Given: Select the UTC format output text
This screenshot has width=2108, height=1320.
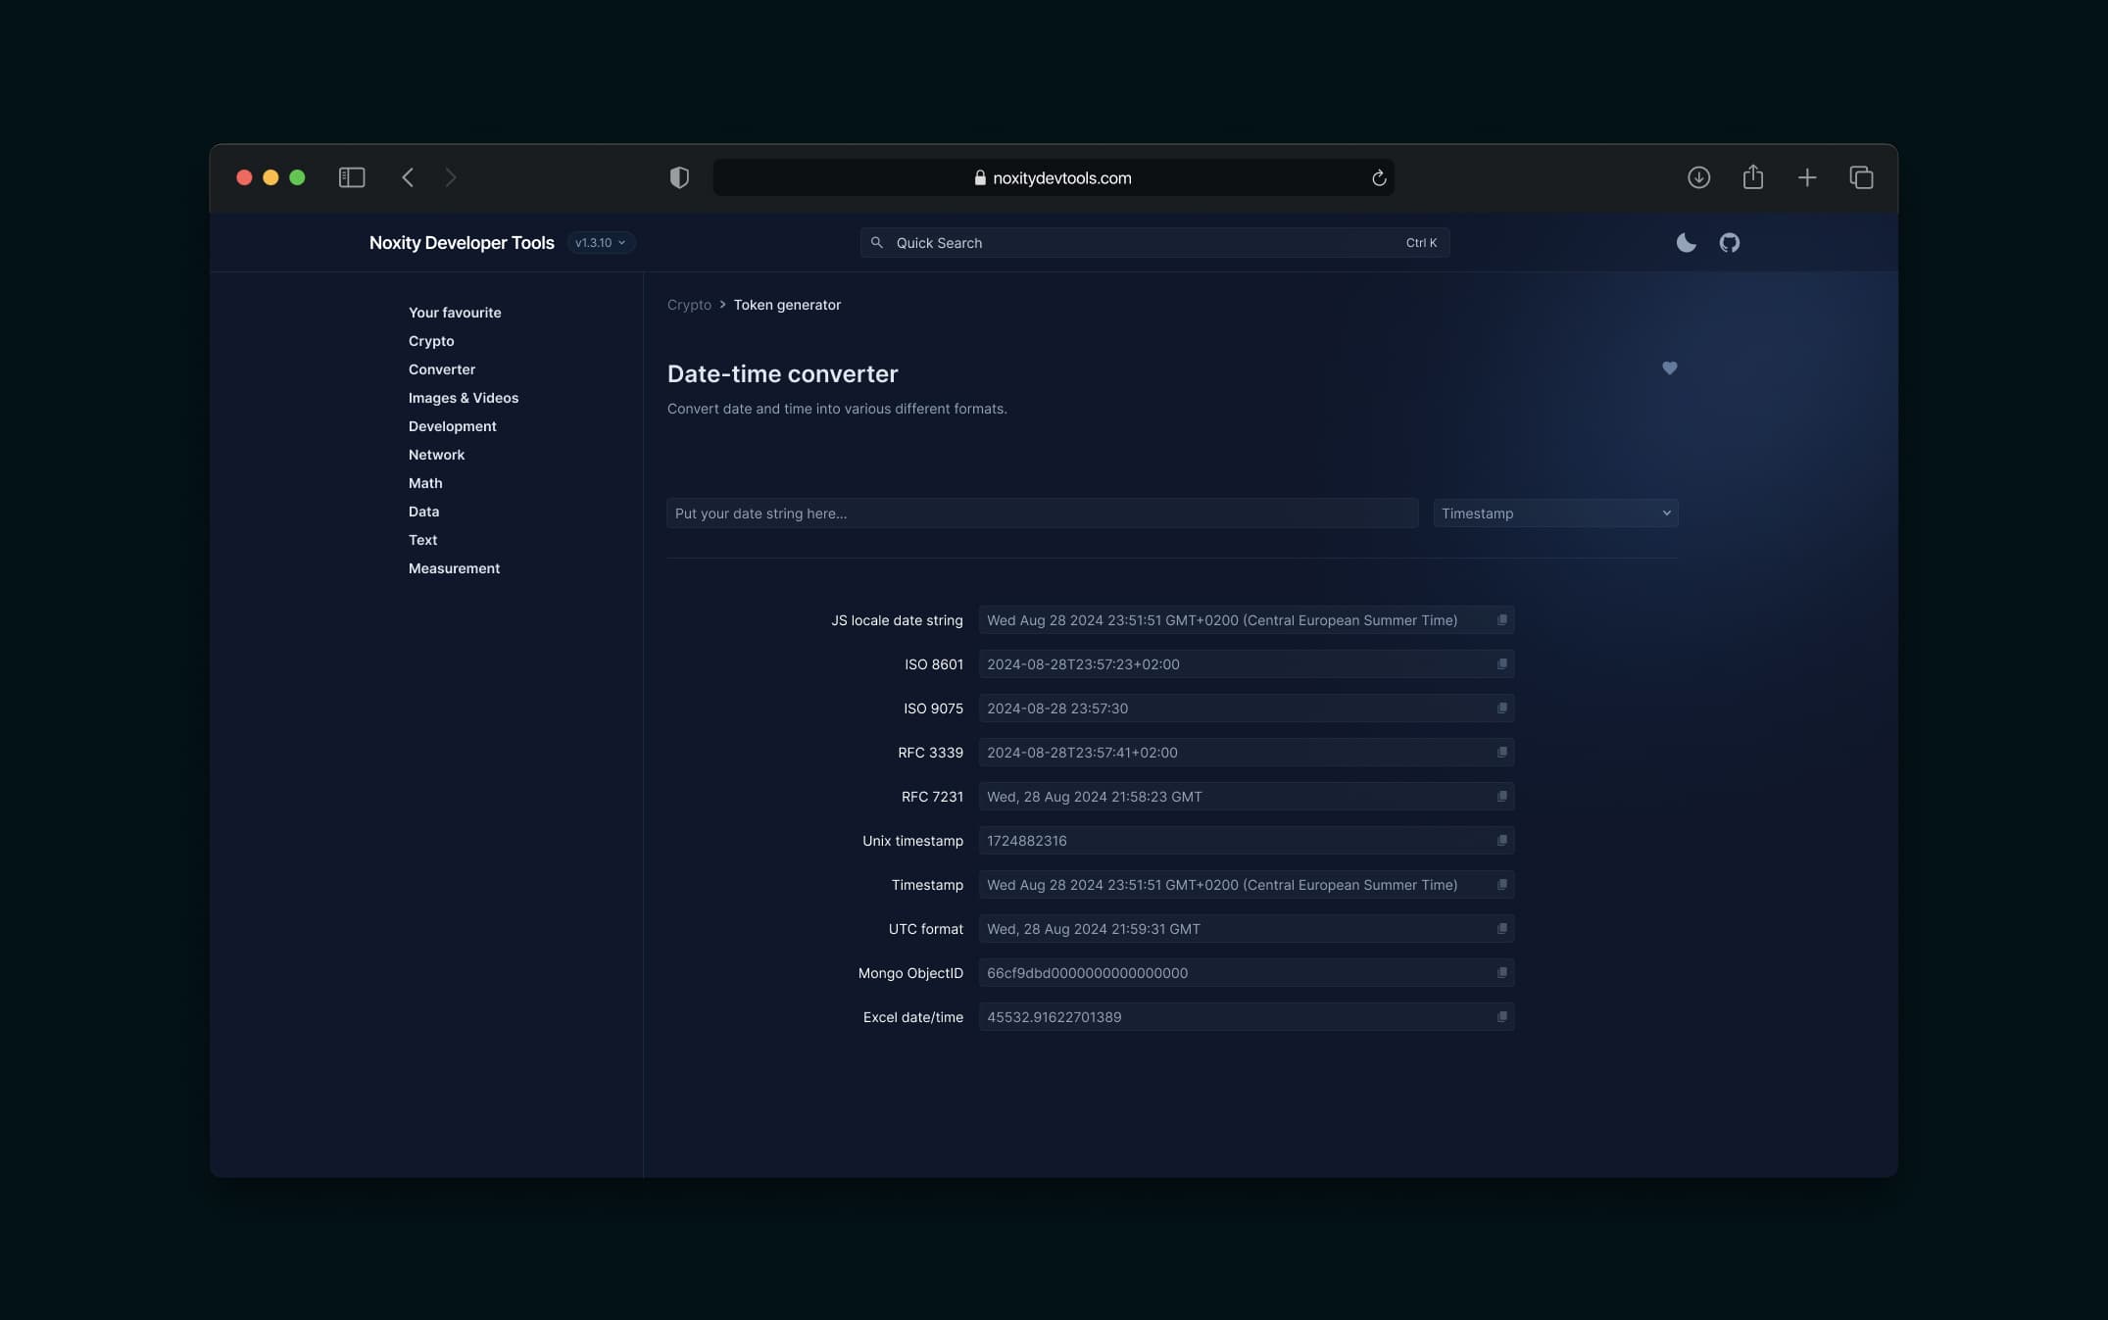Looking at the screenshot, I should pos(1093,929).
